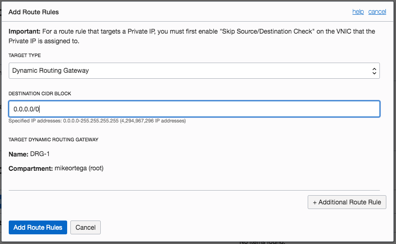Click the bold Important notice text
The height and width of the screenshot is (244, 396).
point(24,32)
